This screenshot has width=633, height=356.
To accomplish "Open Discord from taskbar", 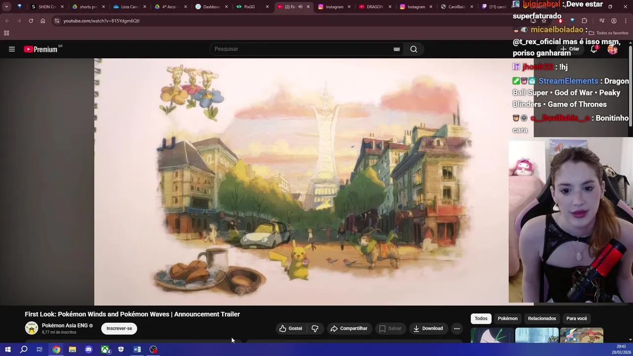I will tap(89, 350).
